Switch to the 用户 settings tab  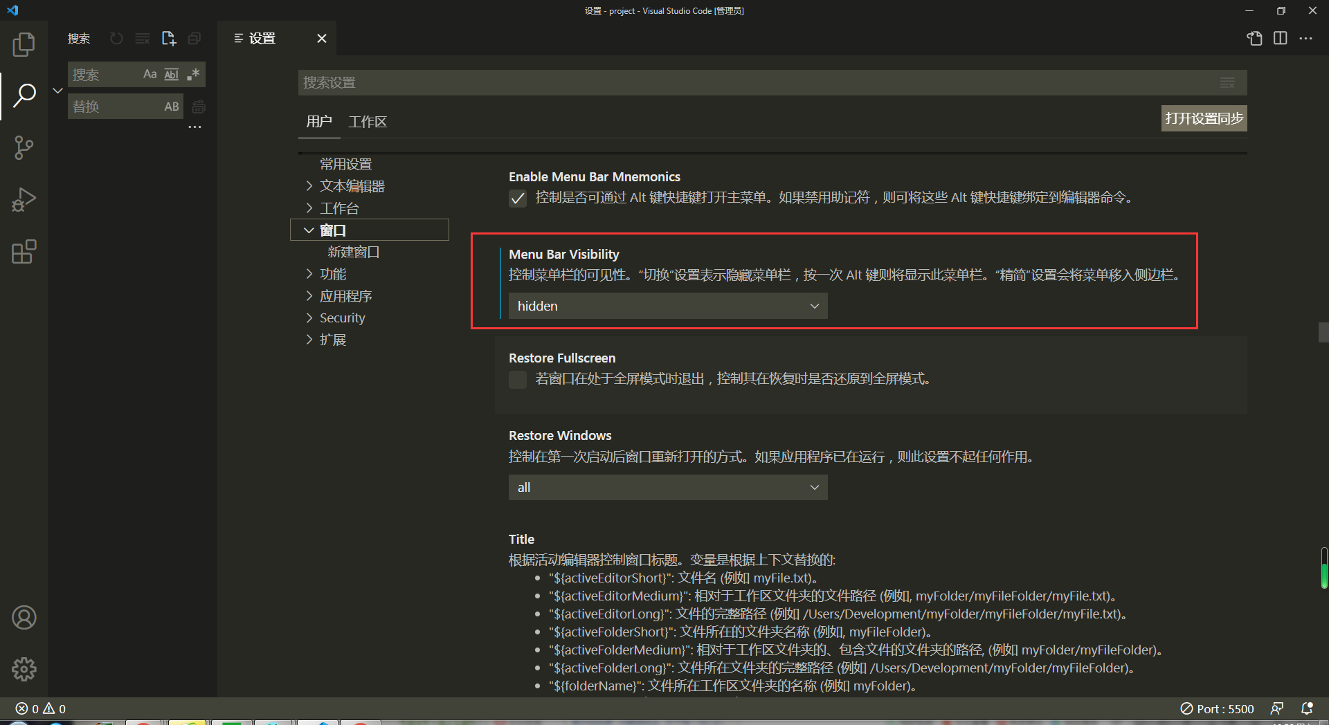coord(319,122)
